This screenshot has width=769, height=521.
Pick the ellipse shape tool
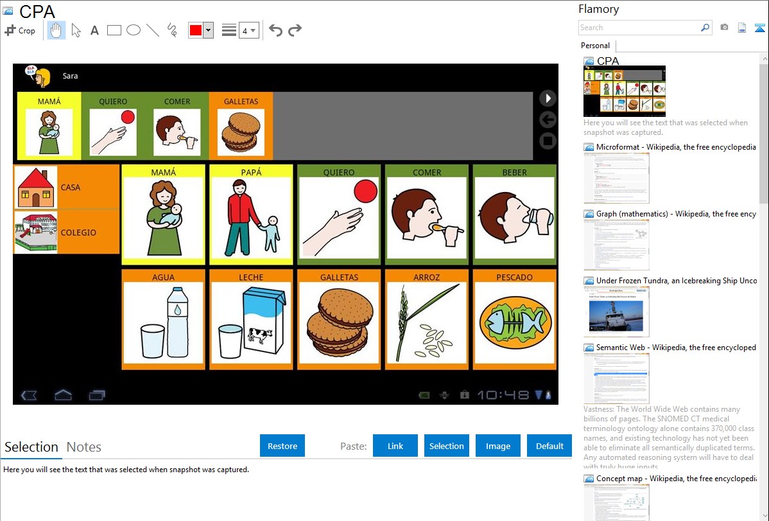[x=134, y=30]
